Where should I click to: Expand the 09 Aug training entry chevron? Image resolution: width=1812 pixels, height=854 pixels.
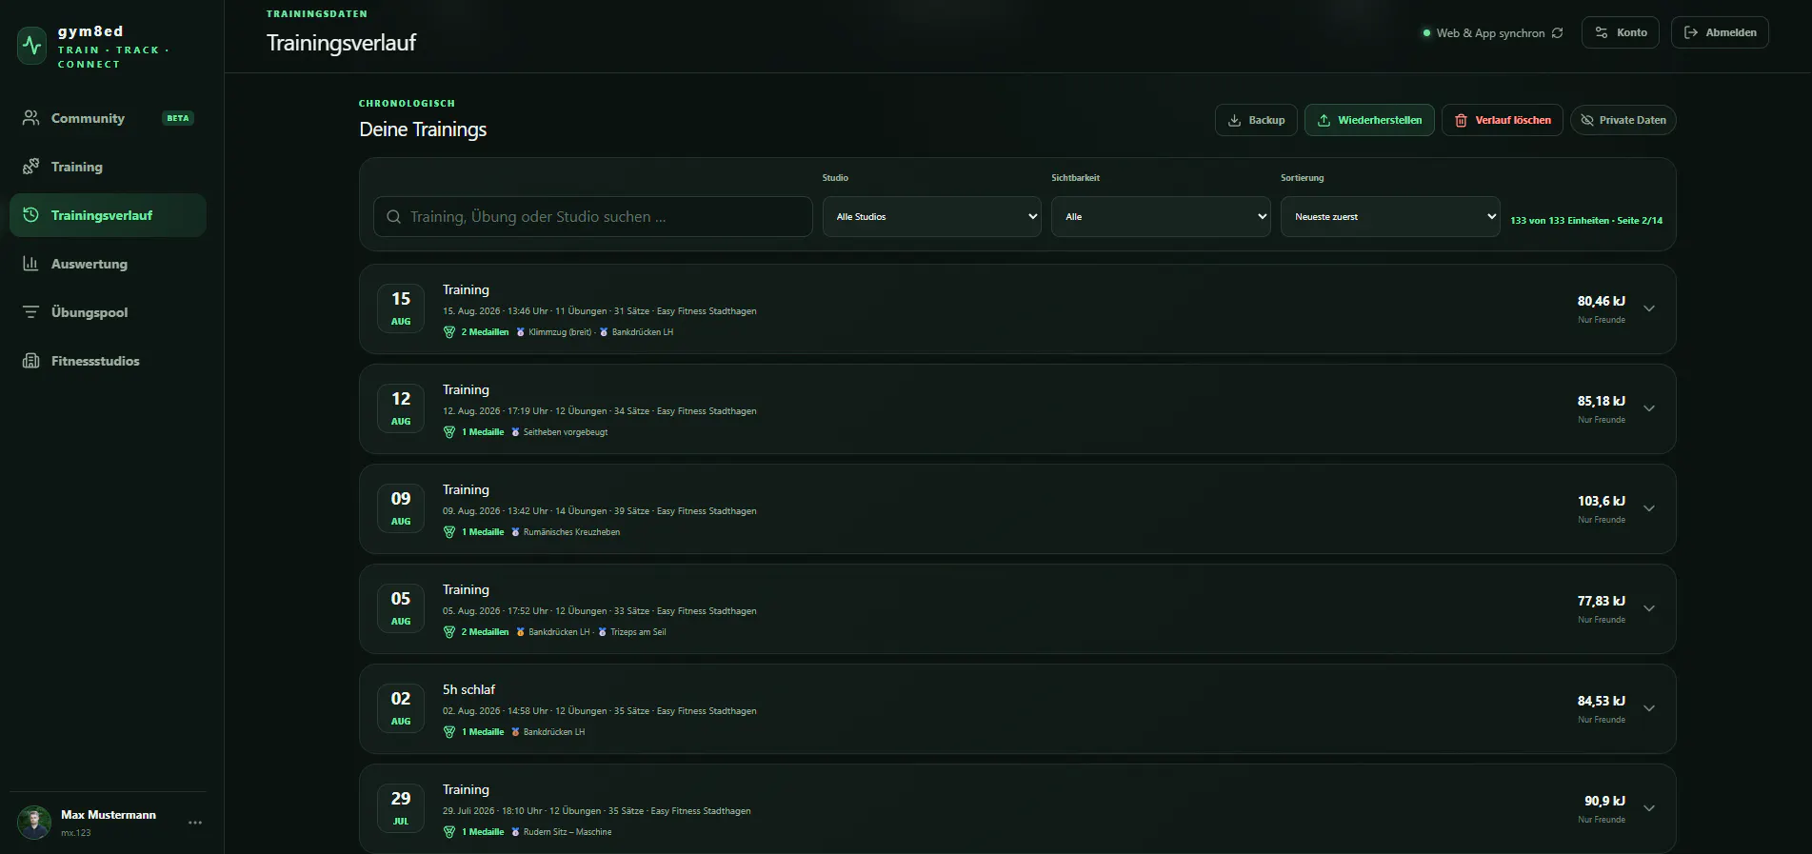click(x=1649, y=508)
